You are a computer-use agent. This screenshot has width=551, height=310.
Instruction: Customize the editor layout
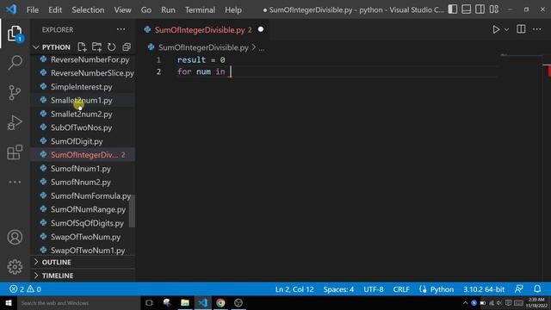(494, 9)
